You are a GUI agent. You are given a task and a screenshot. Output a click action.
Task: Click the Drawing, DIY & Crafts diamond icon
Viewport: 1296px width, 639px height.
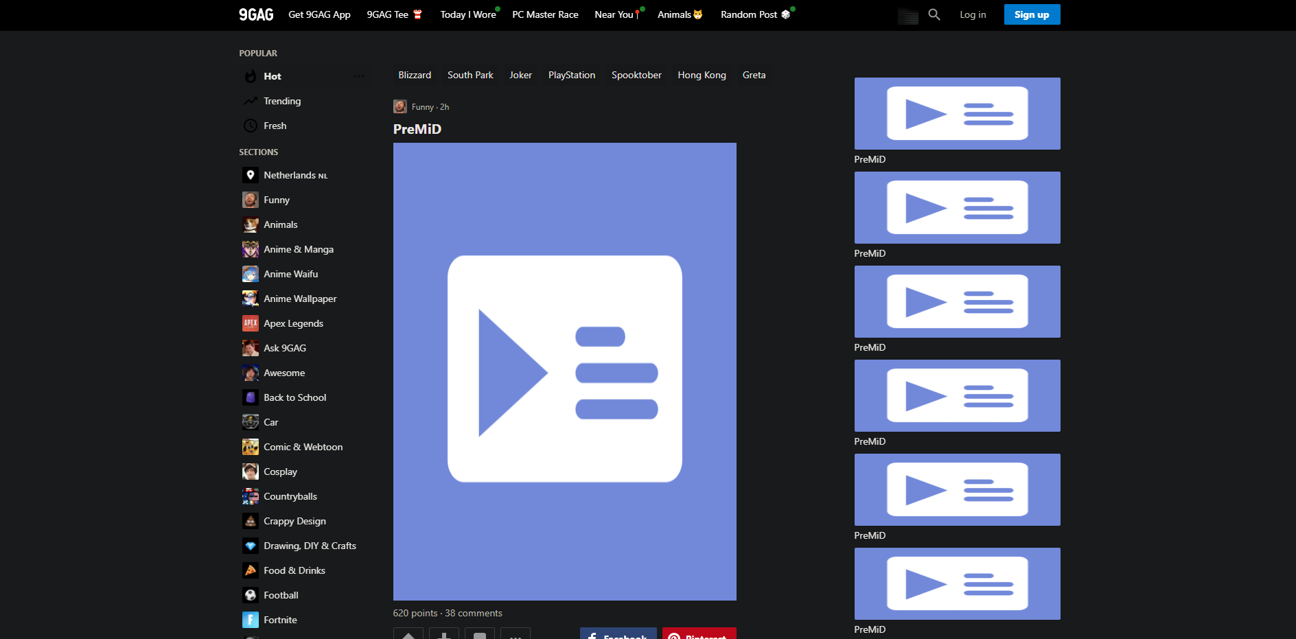click(251, 546)
